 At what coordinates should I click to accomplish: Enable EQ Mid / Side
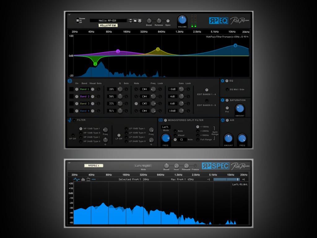(227, 89)
